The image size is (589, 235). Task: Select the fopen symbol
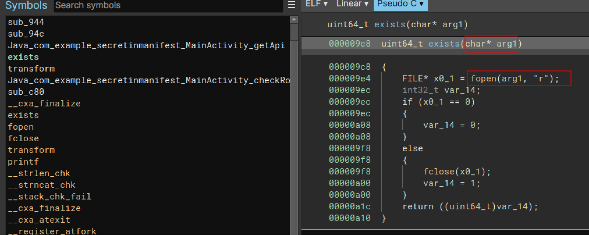pos(21,126)
